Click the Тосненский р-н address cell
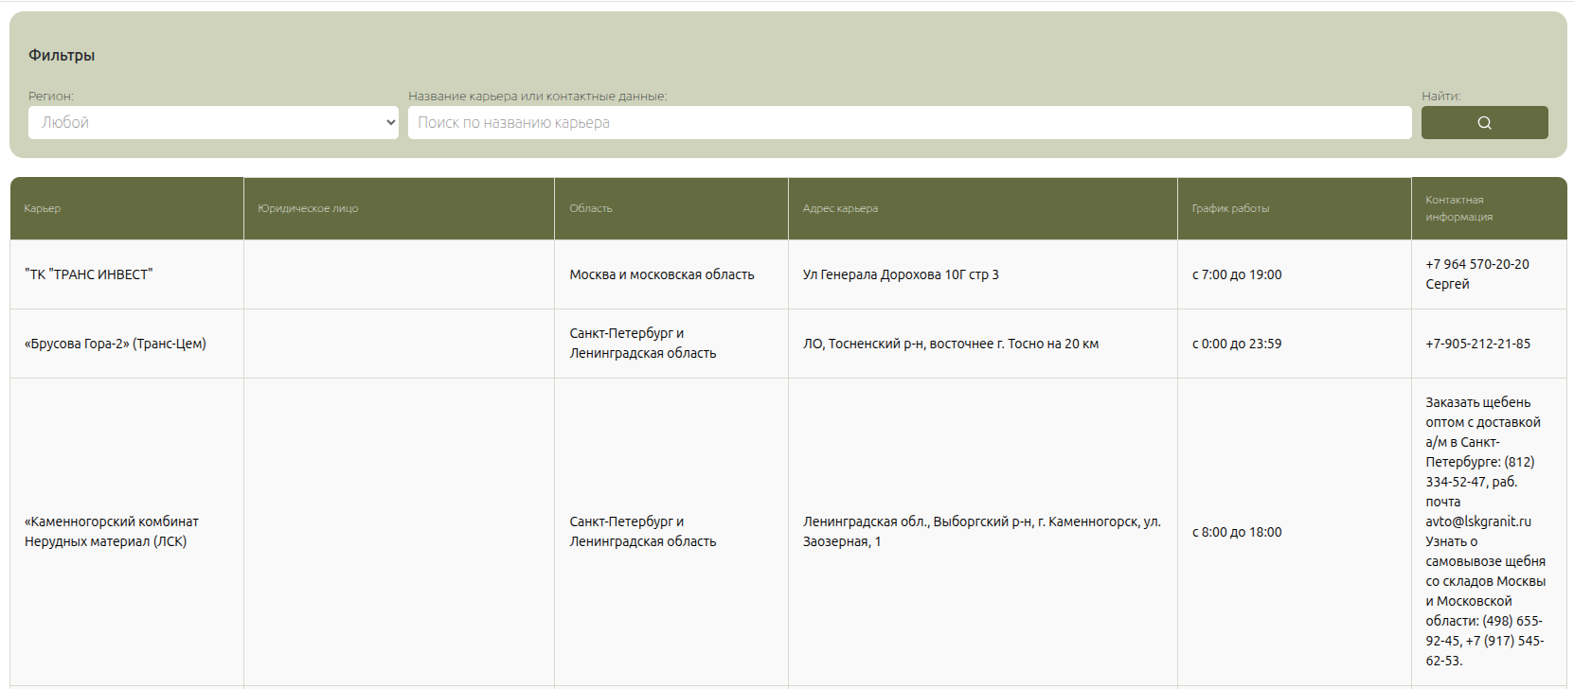 click(x=950, y=344)
